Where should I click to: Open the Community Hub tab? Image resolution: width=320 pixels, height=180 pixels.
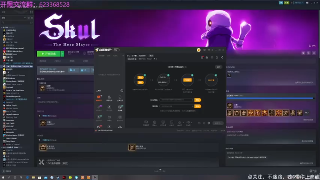[x=58, y=61]
